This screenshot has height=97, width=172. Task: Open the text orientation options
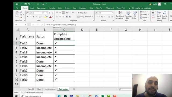pos(67,13)
